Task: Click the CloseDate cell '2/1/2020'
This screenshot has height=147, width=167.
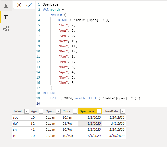Action: [114, 124]
